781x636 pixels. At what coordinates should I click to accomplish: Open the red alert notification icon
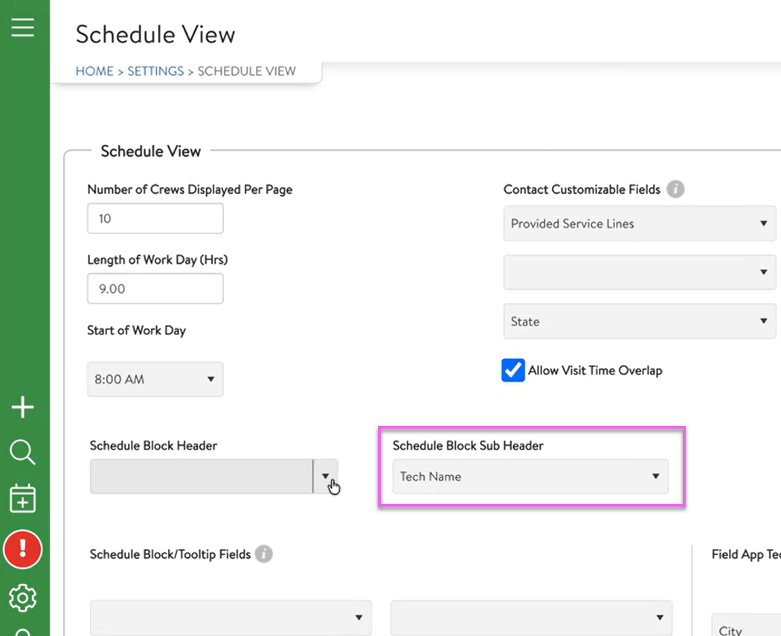tap(22, 550)
